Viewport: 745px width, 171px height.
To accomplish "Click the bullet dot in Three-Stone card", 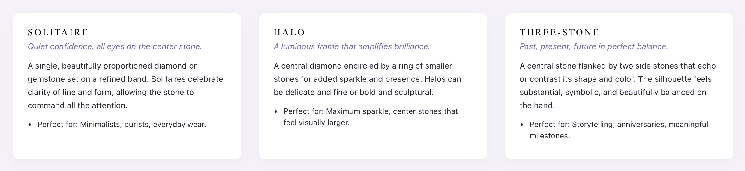I will [x=522, y=125].
